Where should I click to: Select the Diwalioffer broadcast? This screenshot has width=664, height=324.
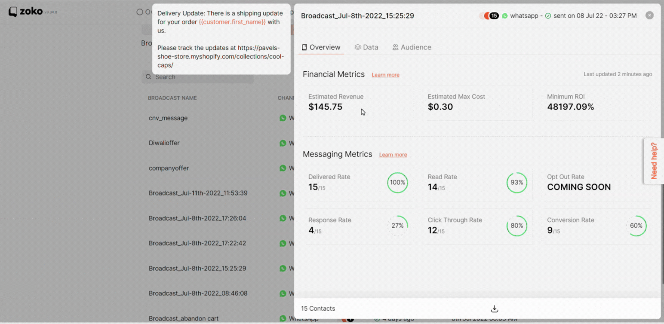[164, 143]
